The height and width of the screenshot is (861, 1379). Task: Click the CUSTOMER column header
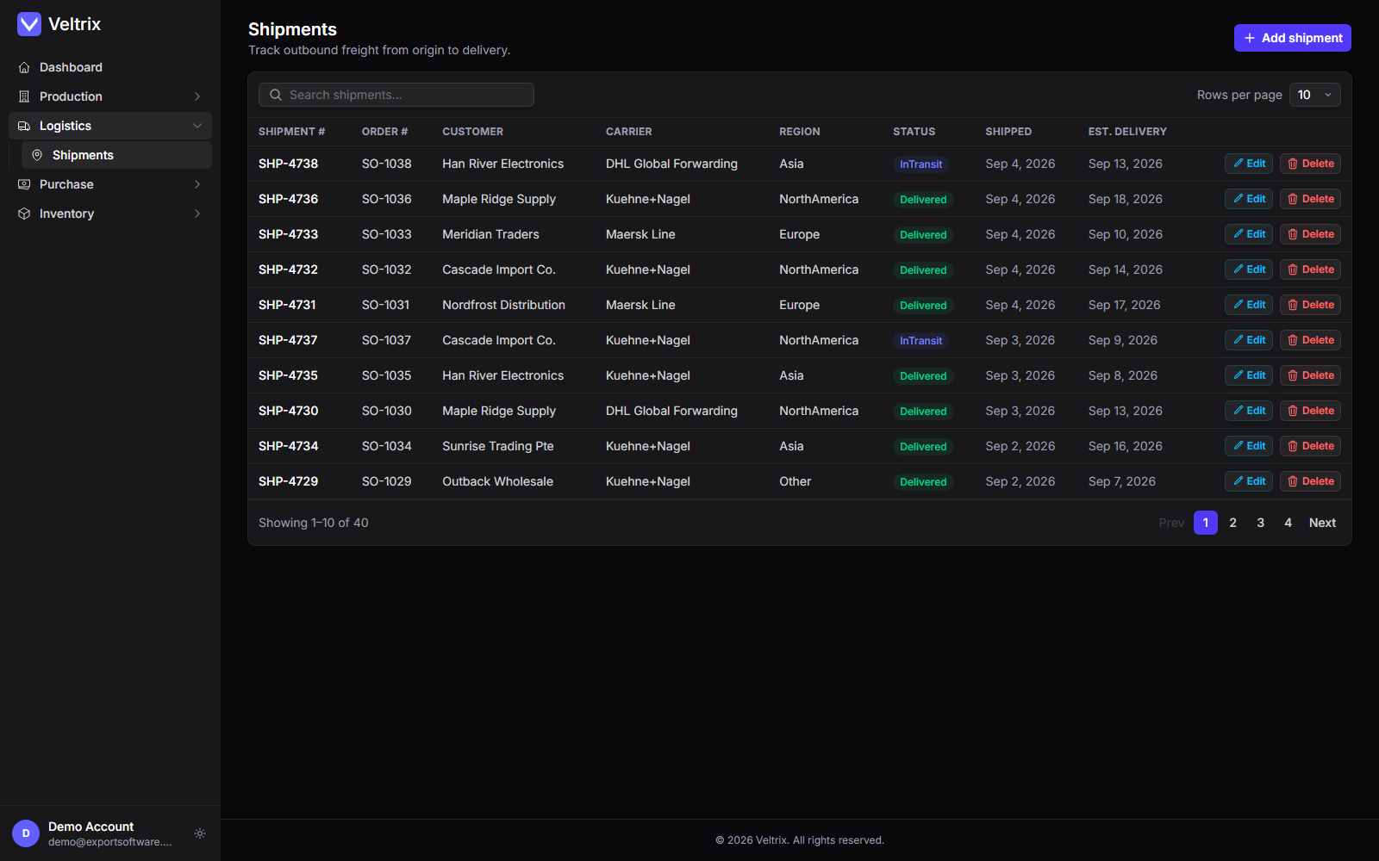tap(472, 132)
